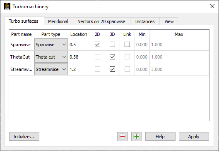
Task: Toggle the Link checkbox for Spanwise row
Action: 127,45
